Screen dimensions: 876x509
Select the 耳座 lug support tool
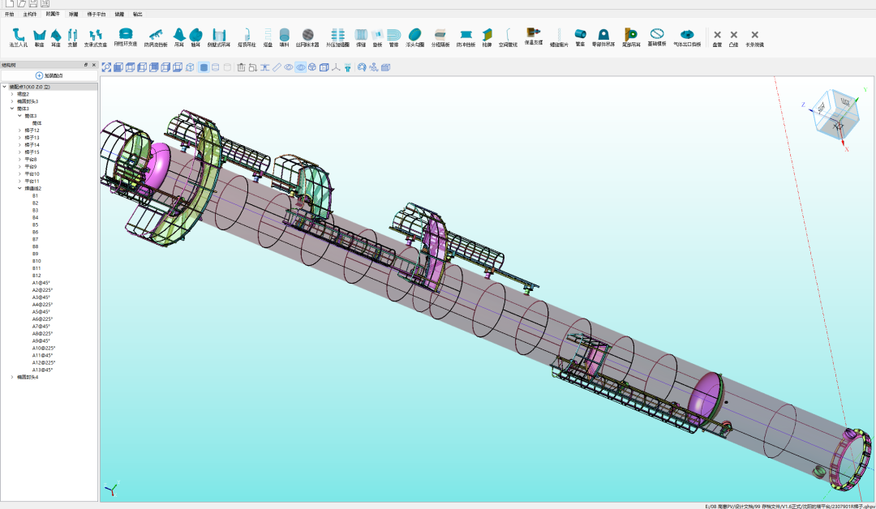(x=56, y=38)
